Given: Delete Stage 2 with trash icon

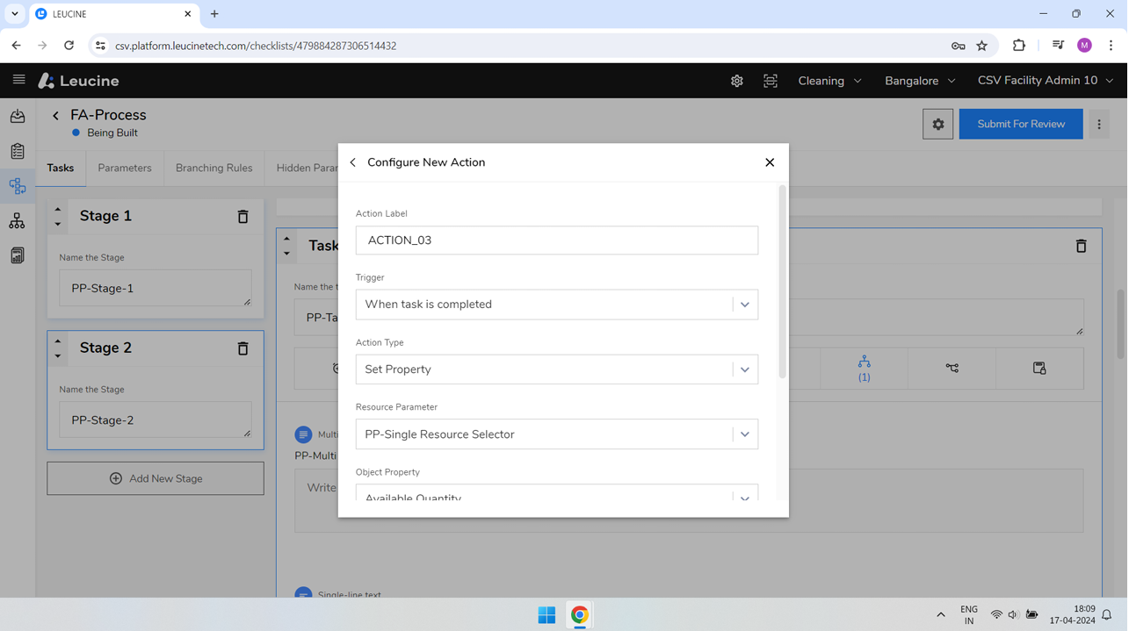Looking at the screenshot, I should pos(242,348).
